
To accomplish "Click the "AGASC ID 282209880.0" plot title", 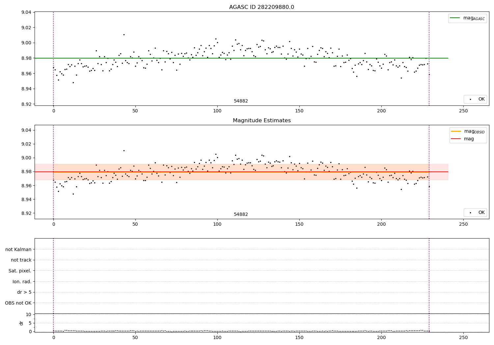I will [261, 7].
